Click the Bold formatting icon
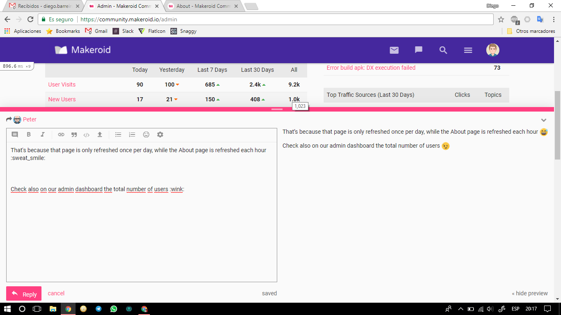 [x=29, y=135]
